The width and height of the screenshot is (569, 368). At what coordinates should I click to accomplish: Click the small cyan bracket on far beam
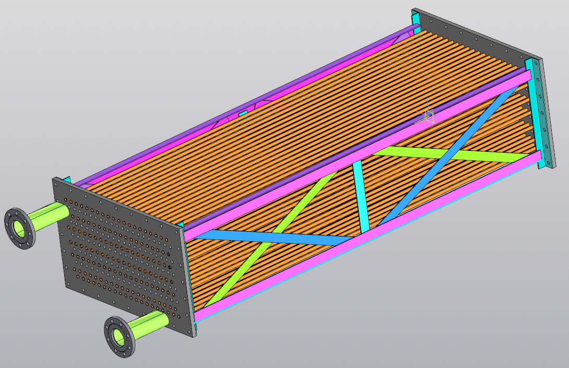point(243,113)
